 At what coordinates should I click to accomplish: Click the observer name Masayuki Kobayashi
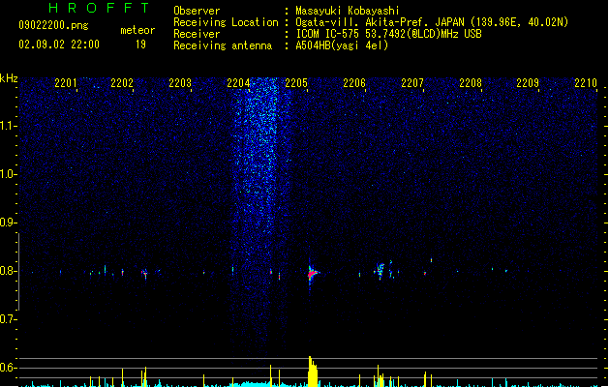coord(348,11)
